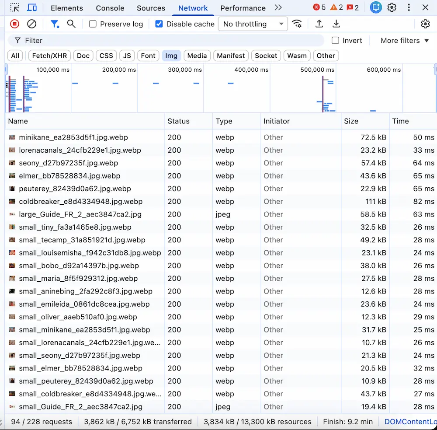Screen dimensions: 437x430
Task: Open the Performance tab
Action: (243, 8)
